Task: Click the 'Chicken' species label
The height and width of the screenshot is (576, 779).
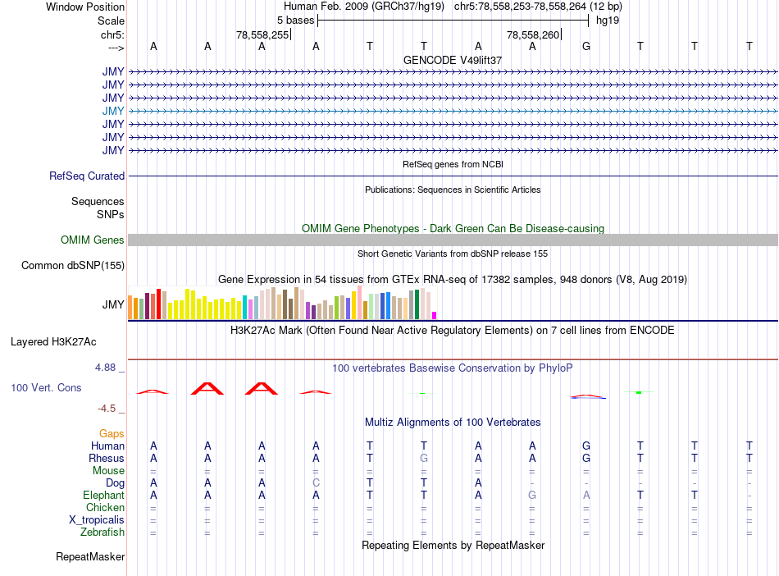Action: point(105,507)
